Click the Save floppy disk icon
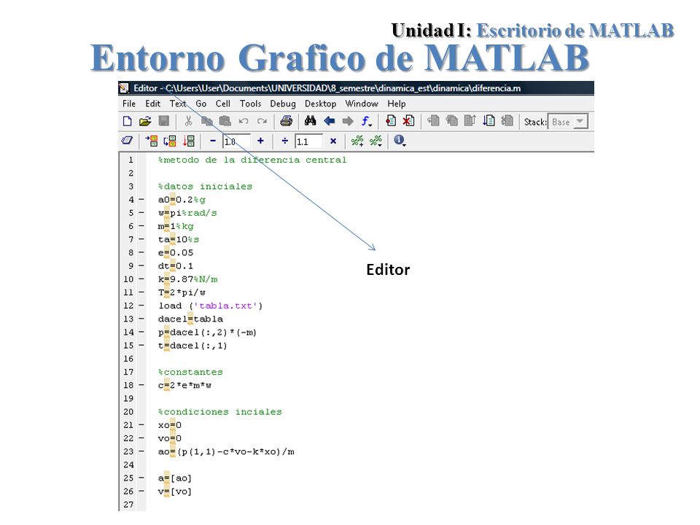The height and width of the screenshot is (525, 700). pyautogui.click(x=164, y=121)
